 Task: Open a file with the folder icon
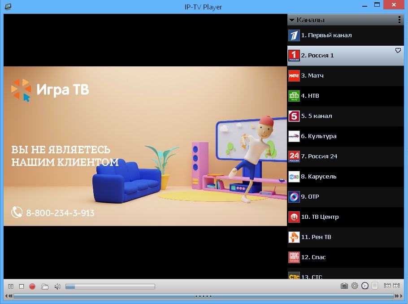tap(45, 287)
